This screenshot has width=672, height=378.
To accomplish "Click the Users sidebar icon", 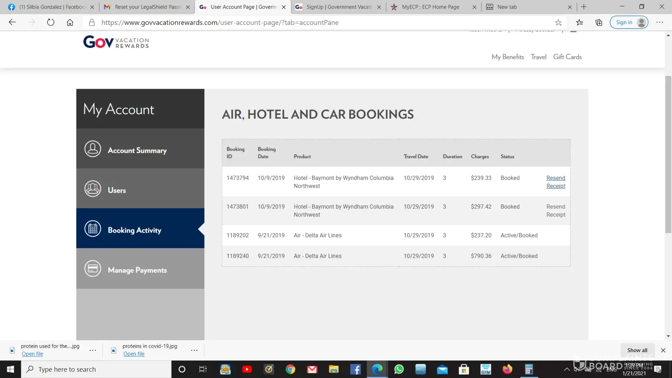I will [x=93, y=189].
